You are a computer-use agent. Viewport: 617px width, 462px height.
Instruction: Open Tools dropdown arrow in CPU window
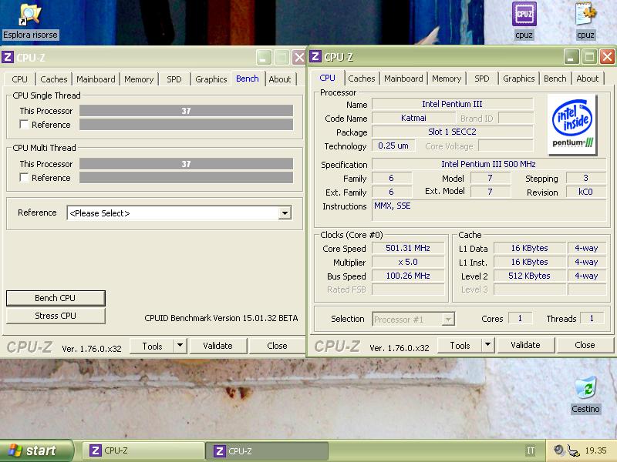pos(487,345)
